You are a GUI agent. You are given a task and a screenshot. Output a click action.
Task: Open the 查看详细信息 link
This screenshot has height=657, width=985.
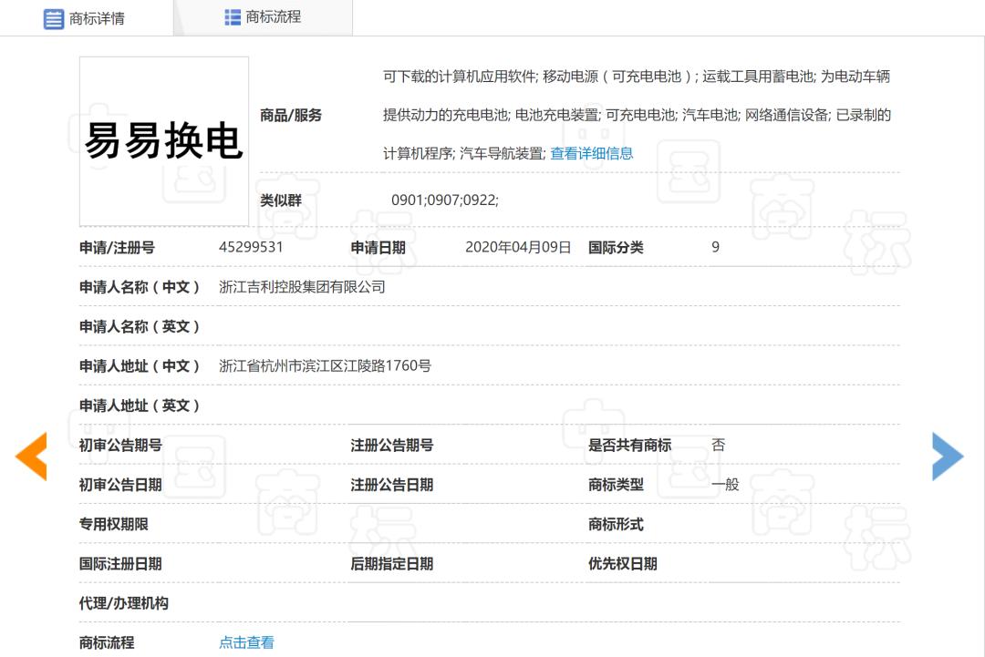592,154
